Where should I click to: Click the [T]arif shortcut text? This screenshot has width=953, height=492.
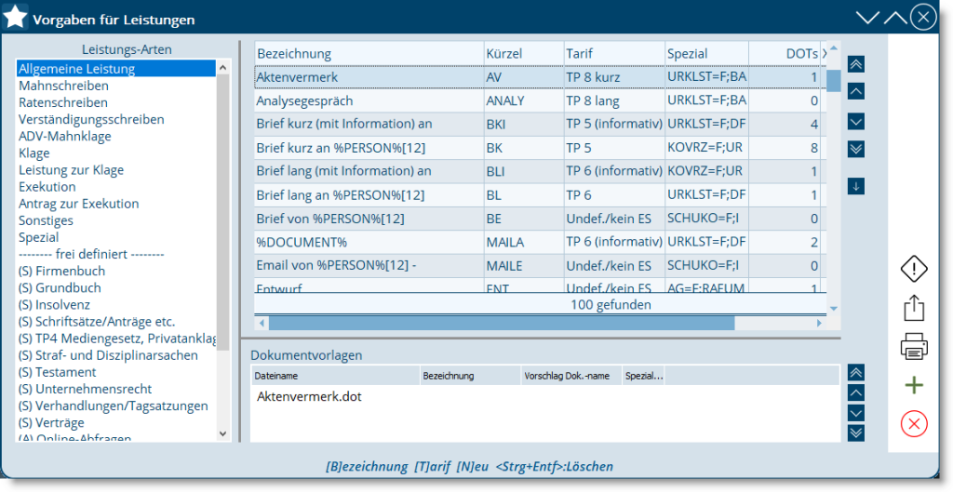[x=432, y=466]
